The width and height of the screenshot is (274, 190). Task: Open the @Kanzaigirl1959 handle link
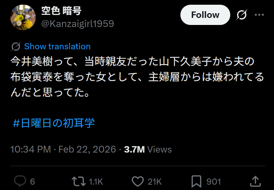click(77, 24)
